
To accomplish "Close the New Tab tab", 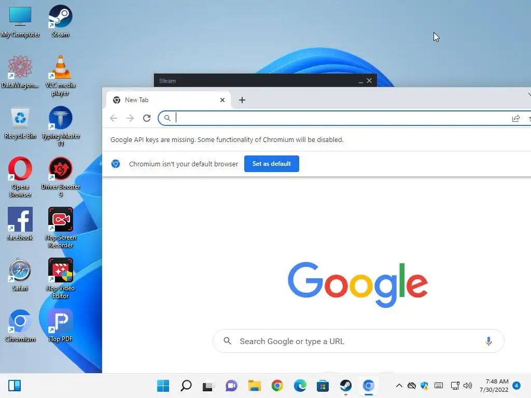I will pyautogui.click(x=222, y=100).
